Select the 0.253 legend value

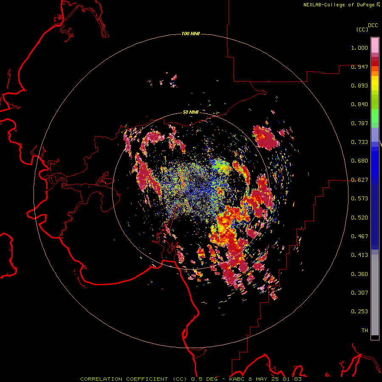(x=360, y=312)
